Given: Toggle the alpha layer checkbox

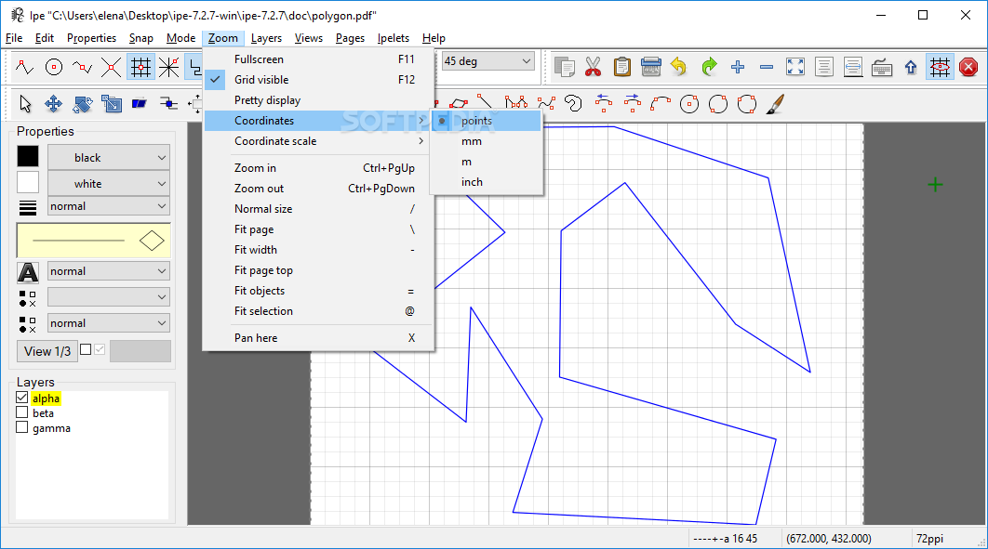Looking at the screenshot, I should pos(22,398).
